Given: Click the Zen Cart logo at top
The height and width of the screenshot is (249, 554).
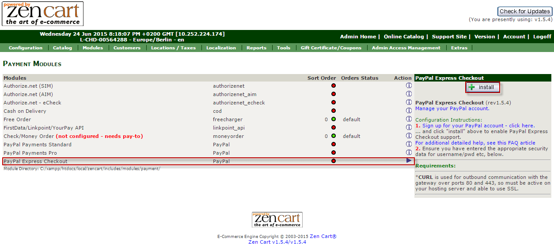Looking at the screenshot, I should (x=43, y=14).
